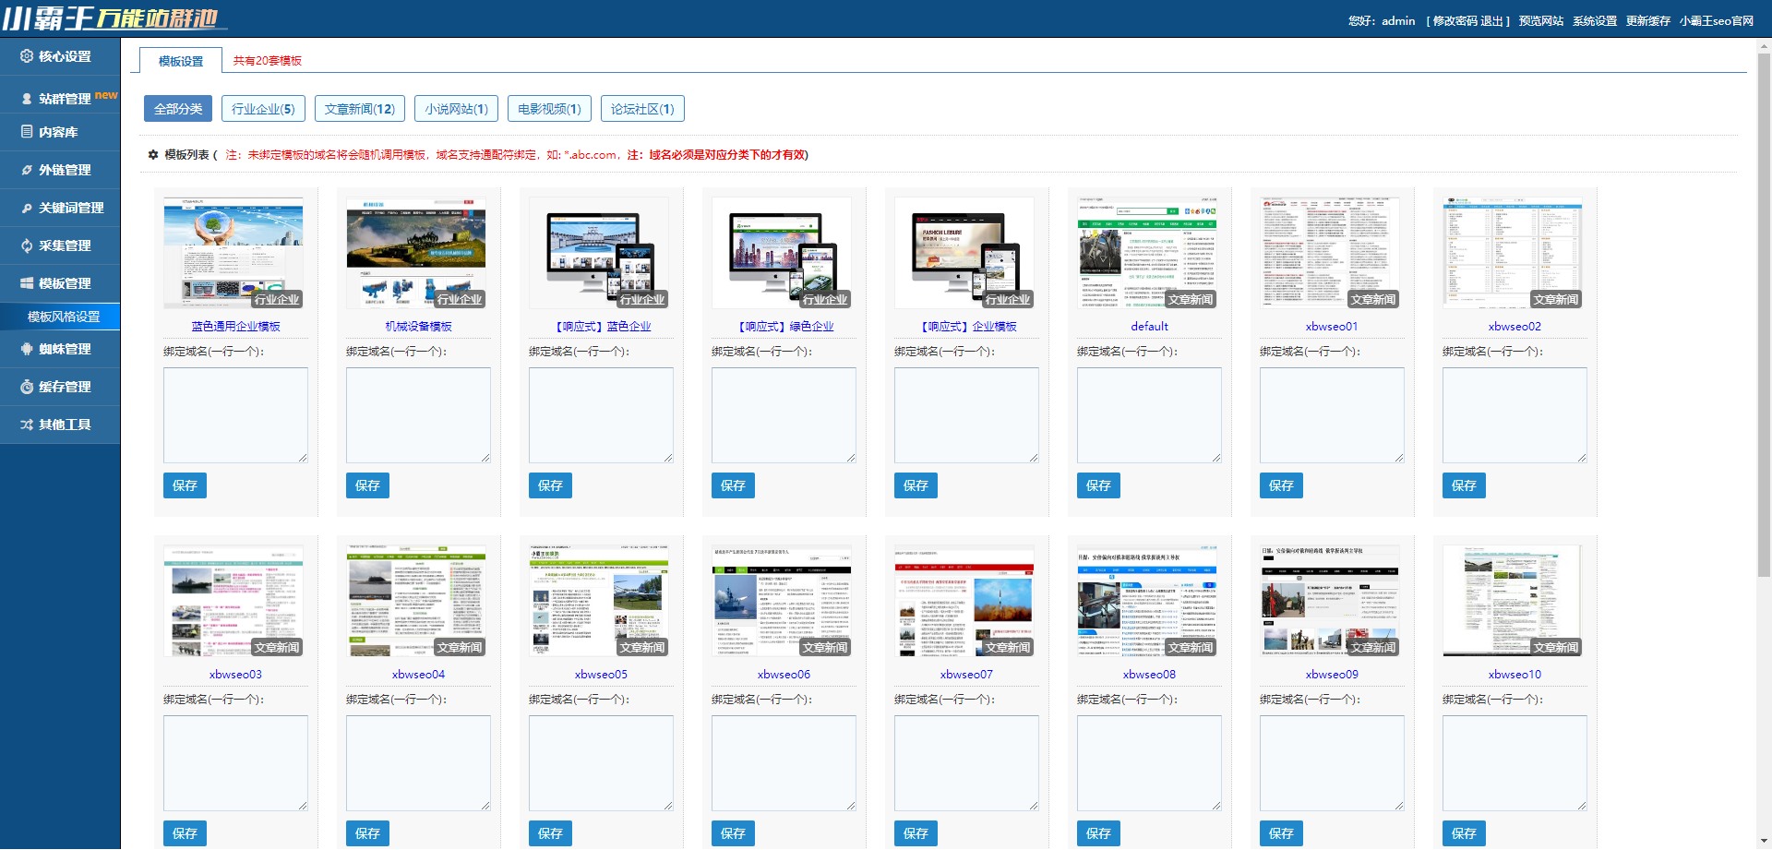The image size is (1772, 850).
Task: Click the key icon beside 关键词管理
Action: [x=27, y=208]
